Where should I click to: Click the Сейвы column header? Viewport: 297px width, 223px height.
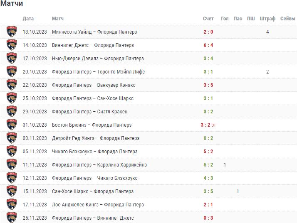(288, 19)
